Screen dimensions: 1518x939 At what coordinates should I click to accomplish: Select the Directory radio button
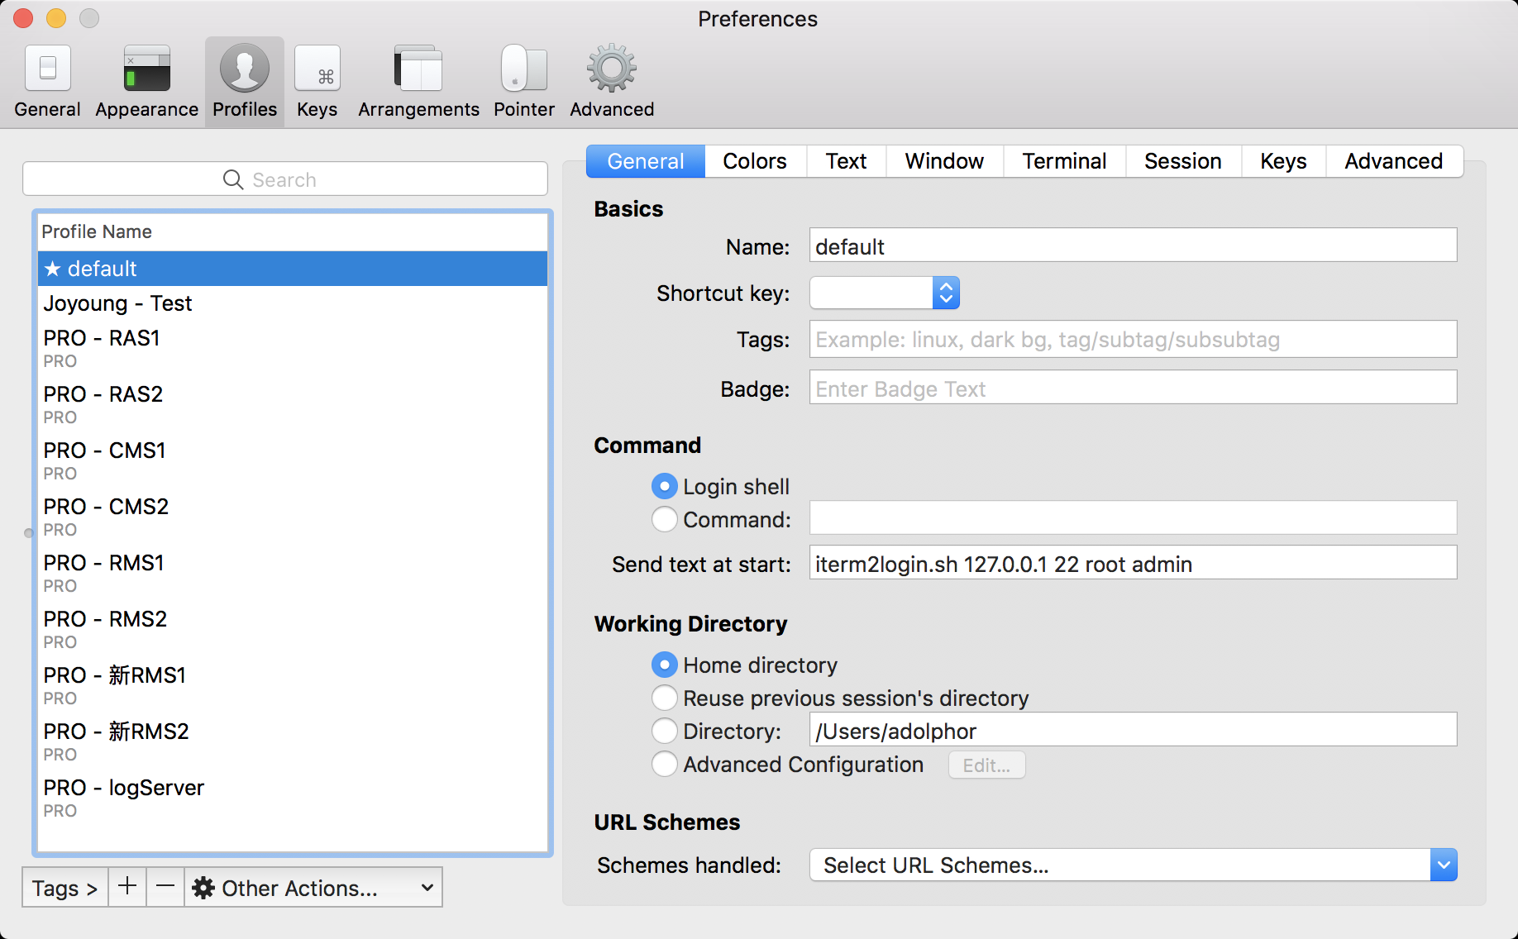[664, 731]
